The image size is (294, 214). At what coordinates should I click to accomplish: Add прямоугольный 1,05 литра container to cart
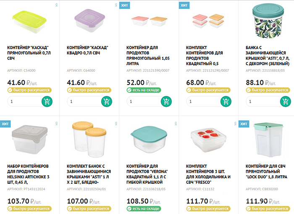pos(166,101)
